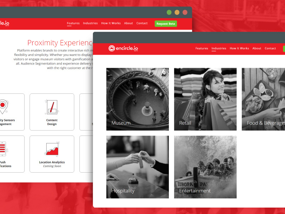Open the Museum industry tile

click(138, 99)
